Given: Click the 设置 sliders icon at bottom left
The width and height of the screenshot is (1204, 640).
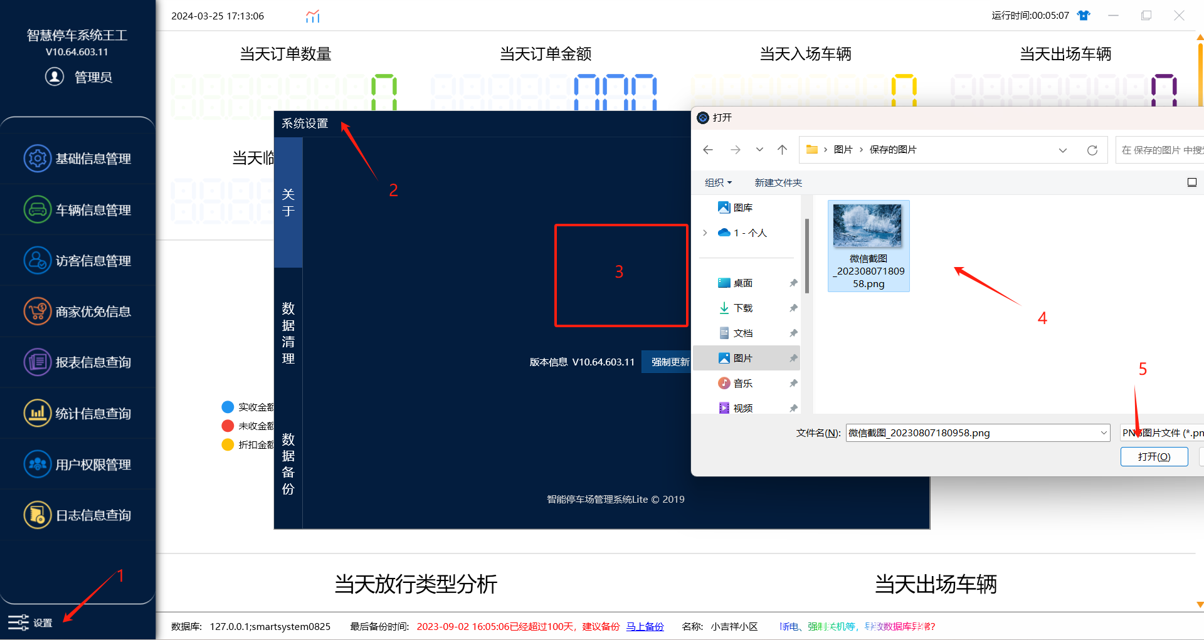Looking at the screenshot, I should point(18,622).
